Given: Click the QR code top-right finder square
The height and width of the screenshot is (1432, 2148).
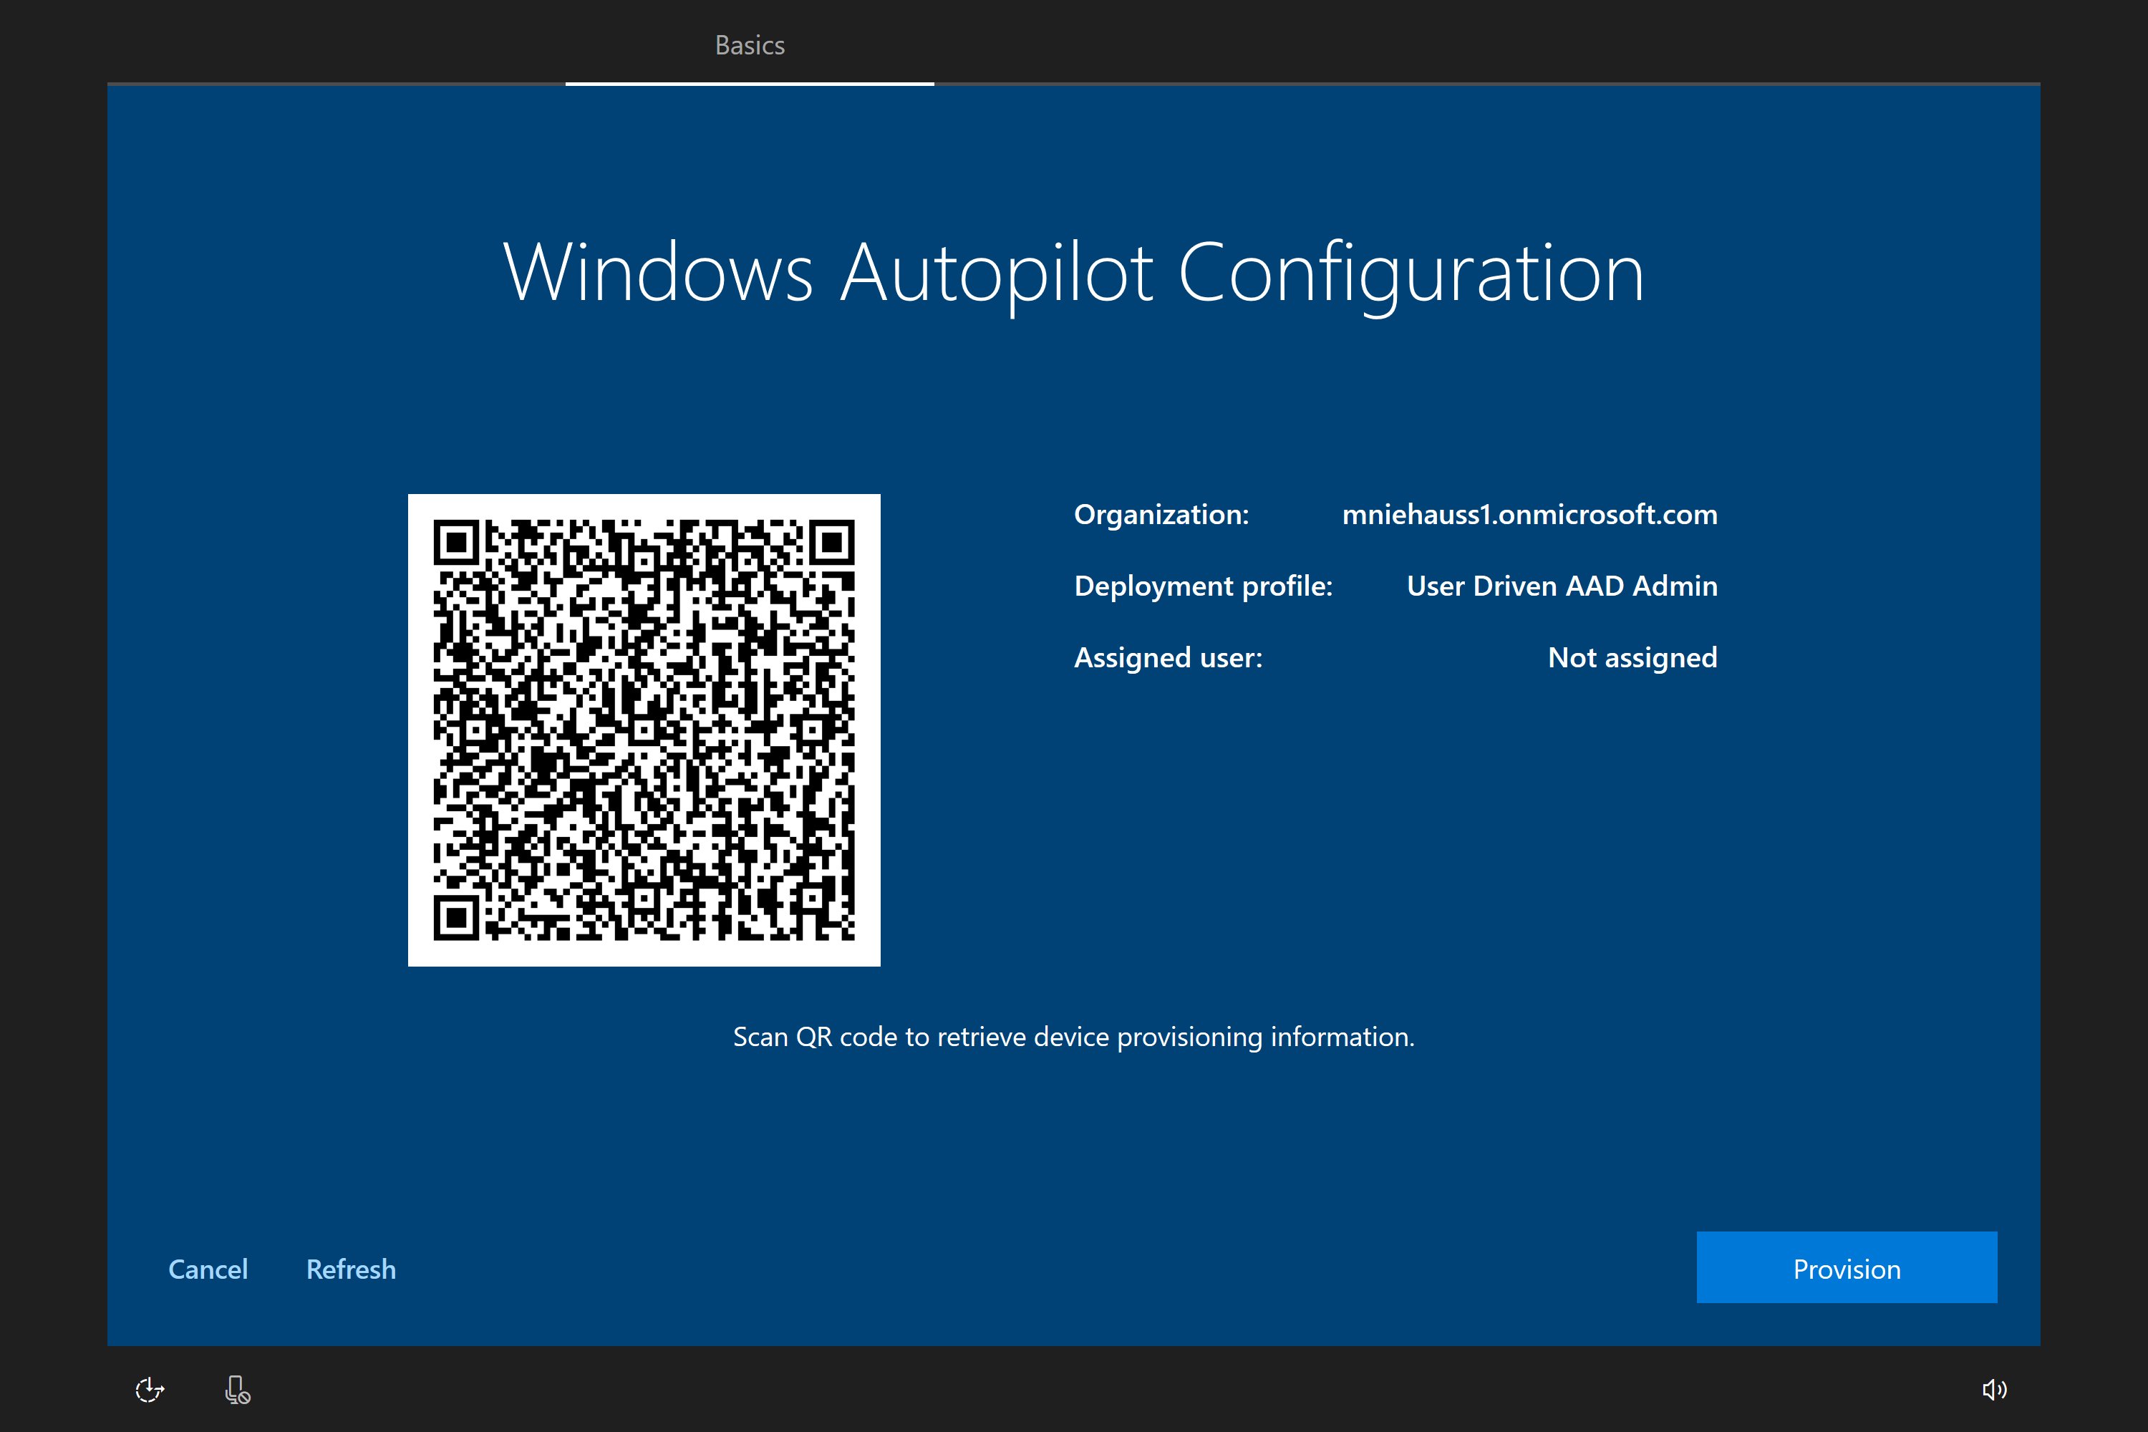Looking at the screenshot, I should [832, 543].
